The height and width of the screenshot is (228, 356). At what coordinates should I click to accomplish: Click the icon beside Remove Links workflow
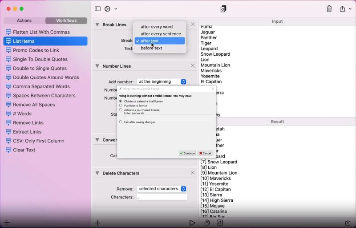click(x=8, y=122)
